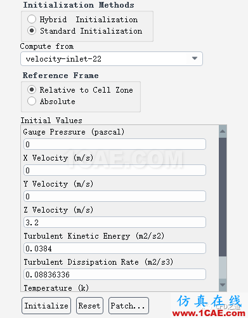This screenshot has height=318, width=248.
Task: Choose Relative to Cell Zone option
Action: [32, 89]
